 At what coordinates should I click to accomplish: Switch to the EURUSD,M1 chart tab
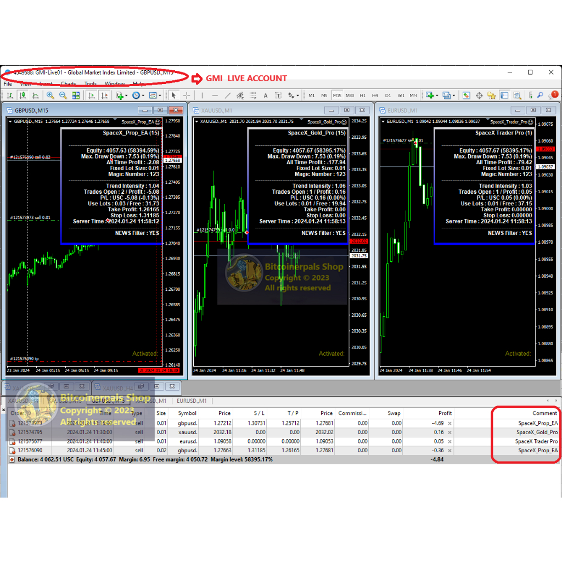192,401
